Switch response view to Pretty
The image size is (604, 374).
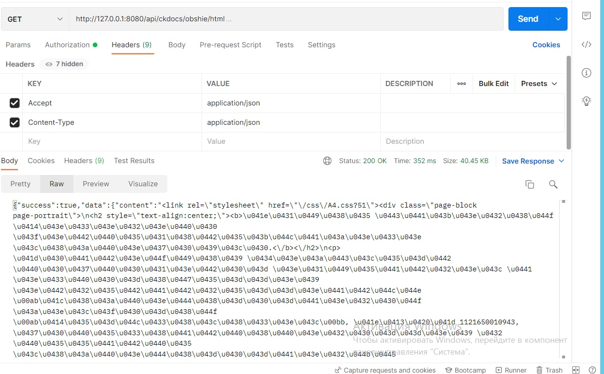tap(20, 184)
